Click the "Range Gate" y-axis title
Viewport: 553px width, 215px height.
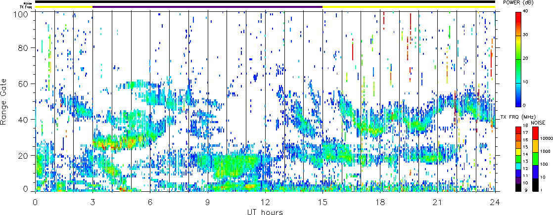tap(3, 101)
